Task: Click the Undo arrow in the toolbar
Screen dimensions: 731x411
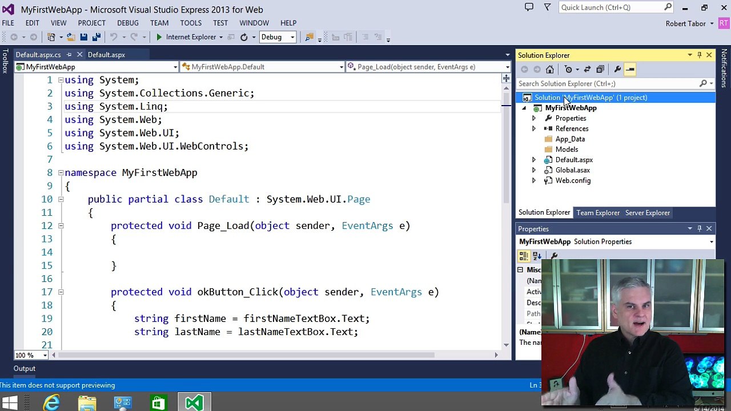Action: point(113,37)
